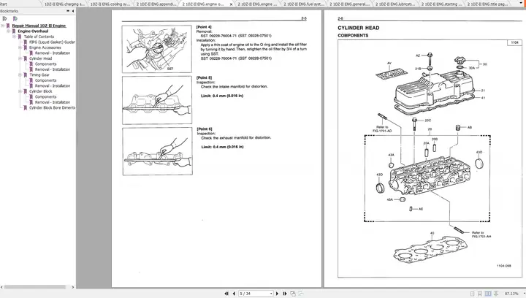The height and width of the screenshot is (298, 526).
Task: Collapse the Engine Overhaul tree node
Action: pos(8,31)
